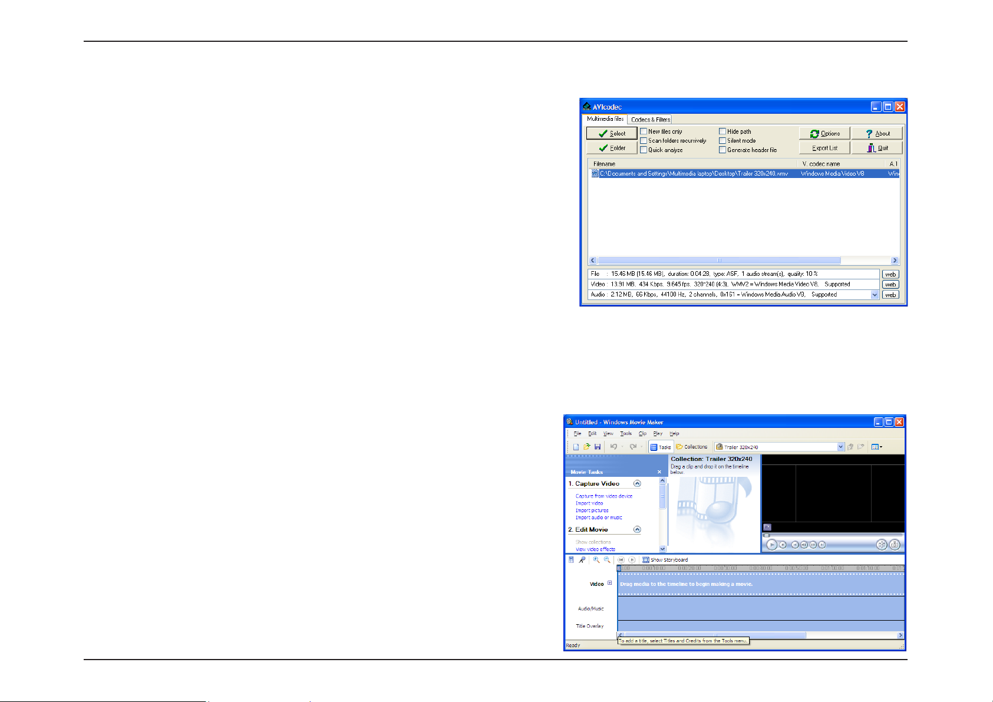Open Trailer 320x240 collection dropdown
The image size is (993, 702).
(x=841, y=447)
